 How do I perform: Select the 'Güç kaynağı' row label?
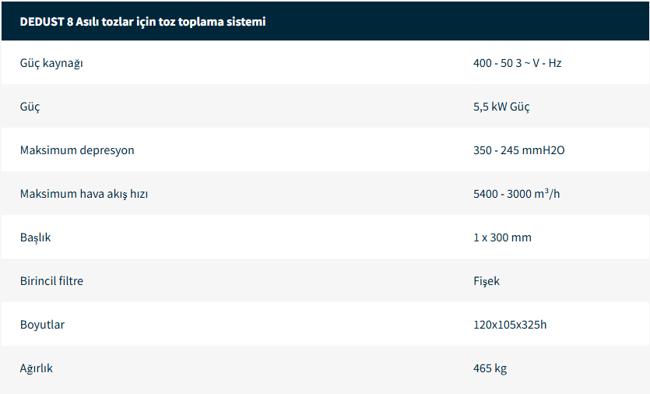(x=51, y=63)
